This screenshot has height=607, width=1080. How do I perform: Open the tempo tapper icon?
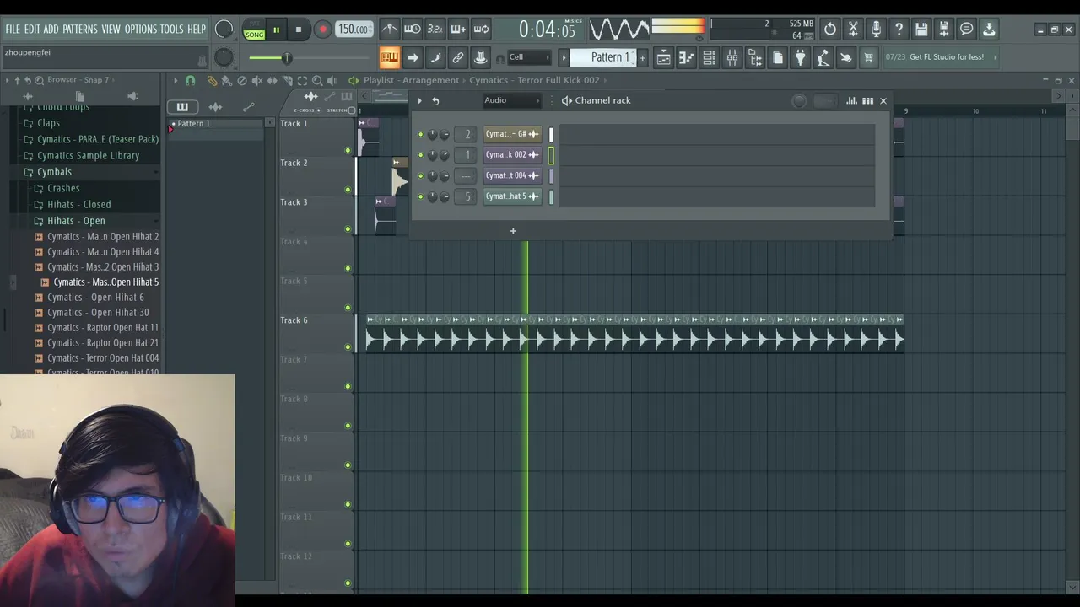point(823,57)
